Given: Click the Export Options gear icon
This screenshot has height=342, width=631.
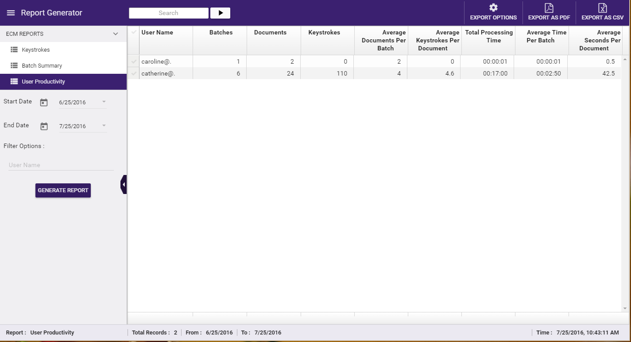Looking at the screenshot, I should (493, 8).
